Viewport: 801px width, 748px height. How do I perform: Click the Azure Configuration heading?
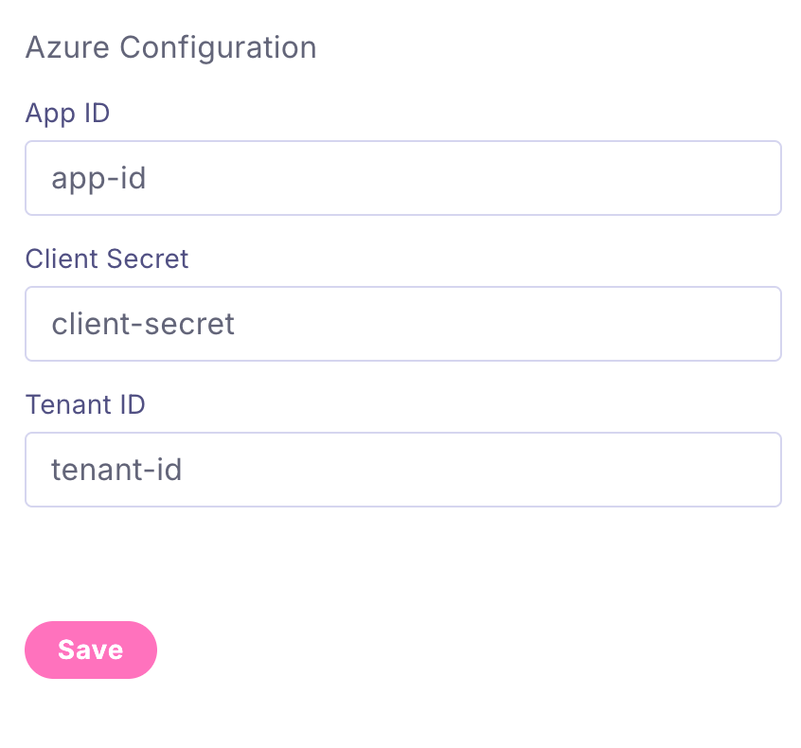click(170, 47)
